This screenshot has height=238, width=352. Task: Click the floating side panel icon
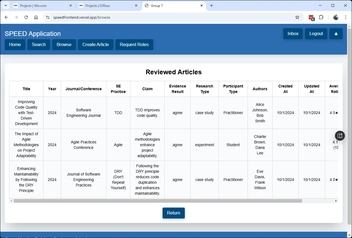coord(340,136)
